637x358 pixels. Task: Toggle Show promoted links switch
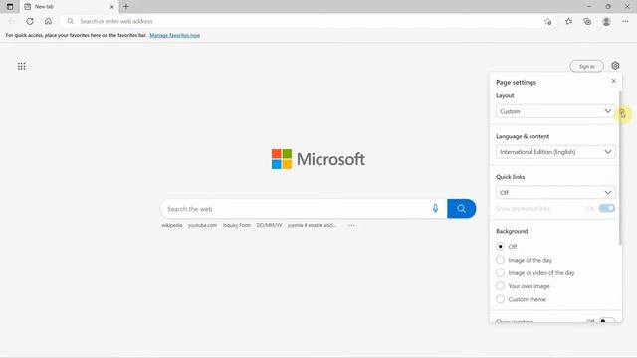[x=607, y=208]
